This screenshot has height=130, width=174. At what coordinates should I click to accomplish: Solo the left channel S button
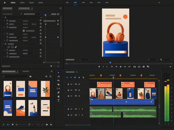pyautogui.click(x=165, y=124)
